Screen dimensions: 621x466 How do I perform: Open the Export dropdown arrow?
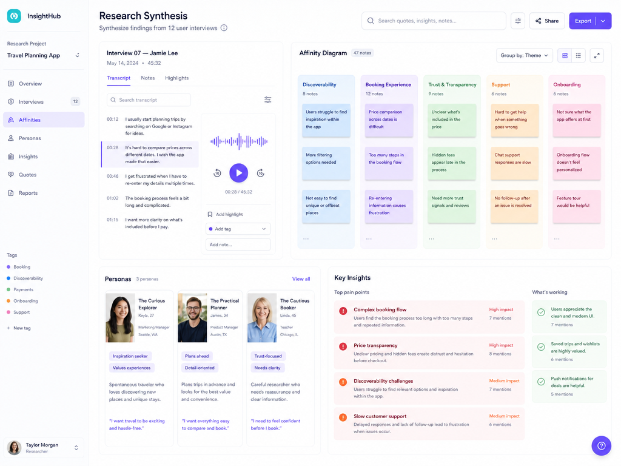pyautogui.click(x=603, y=21)
